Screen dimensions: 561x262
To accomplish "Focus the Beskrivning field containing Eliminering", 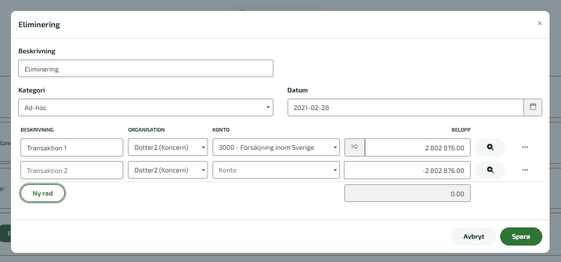I will [x=146, y=69].
